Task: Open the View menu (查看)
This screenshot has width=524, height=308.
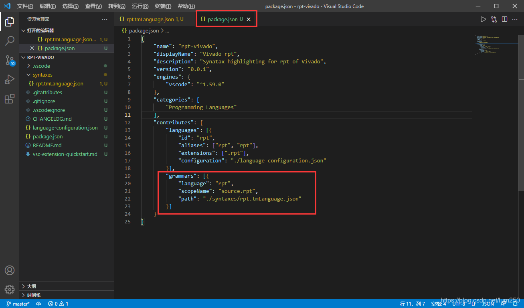Action: [93, 6]
